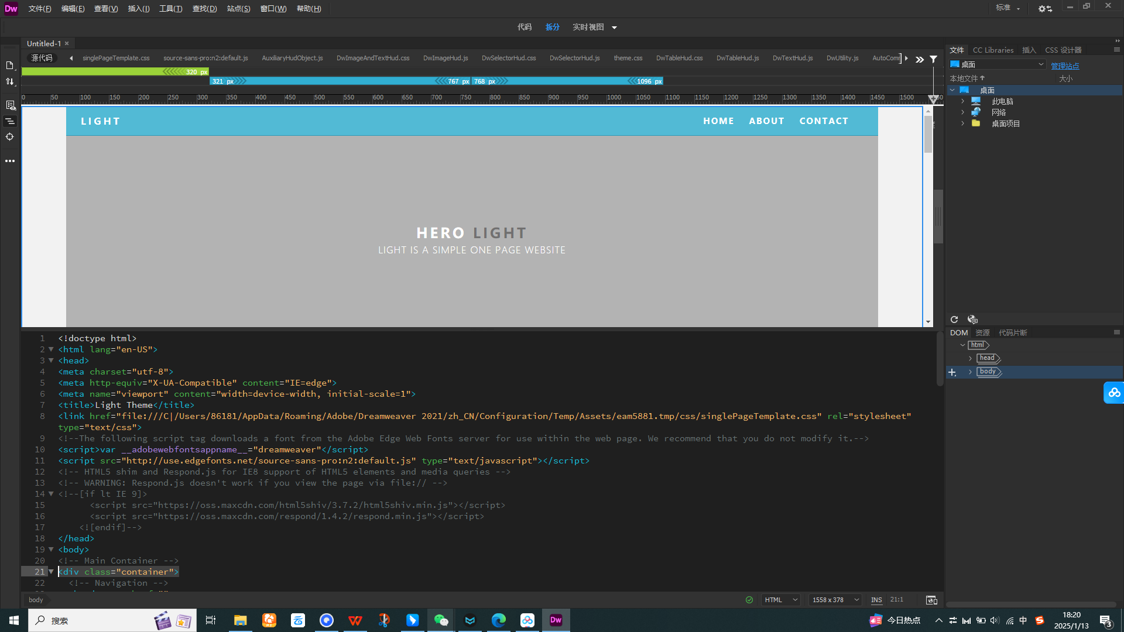Screen dimensions: 1124x632
Task: Click the plus add-element icon in DOM panel
Action: click(952, 372)
